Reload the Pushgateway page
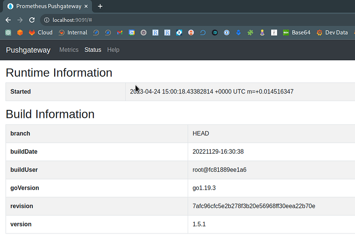This screenshot has width=355, height=241. pos(32,20)
